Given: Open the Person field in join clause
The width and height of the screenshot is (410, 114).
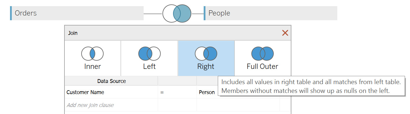Looking at the screenshot, I should (207, 92).
